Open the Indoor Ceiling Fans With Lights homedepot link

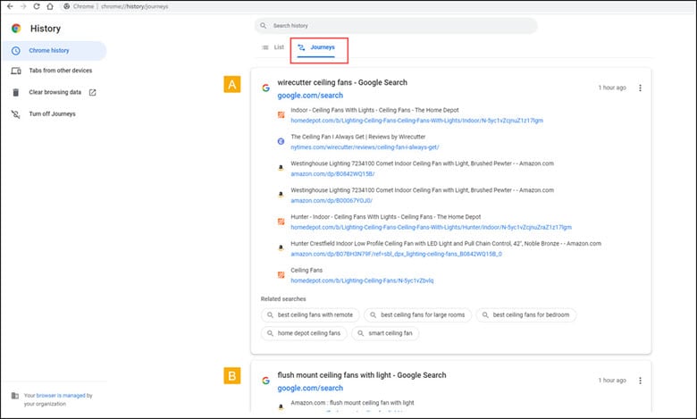(417, 121)
